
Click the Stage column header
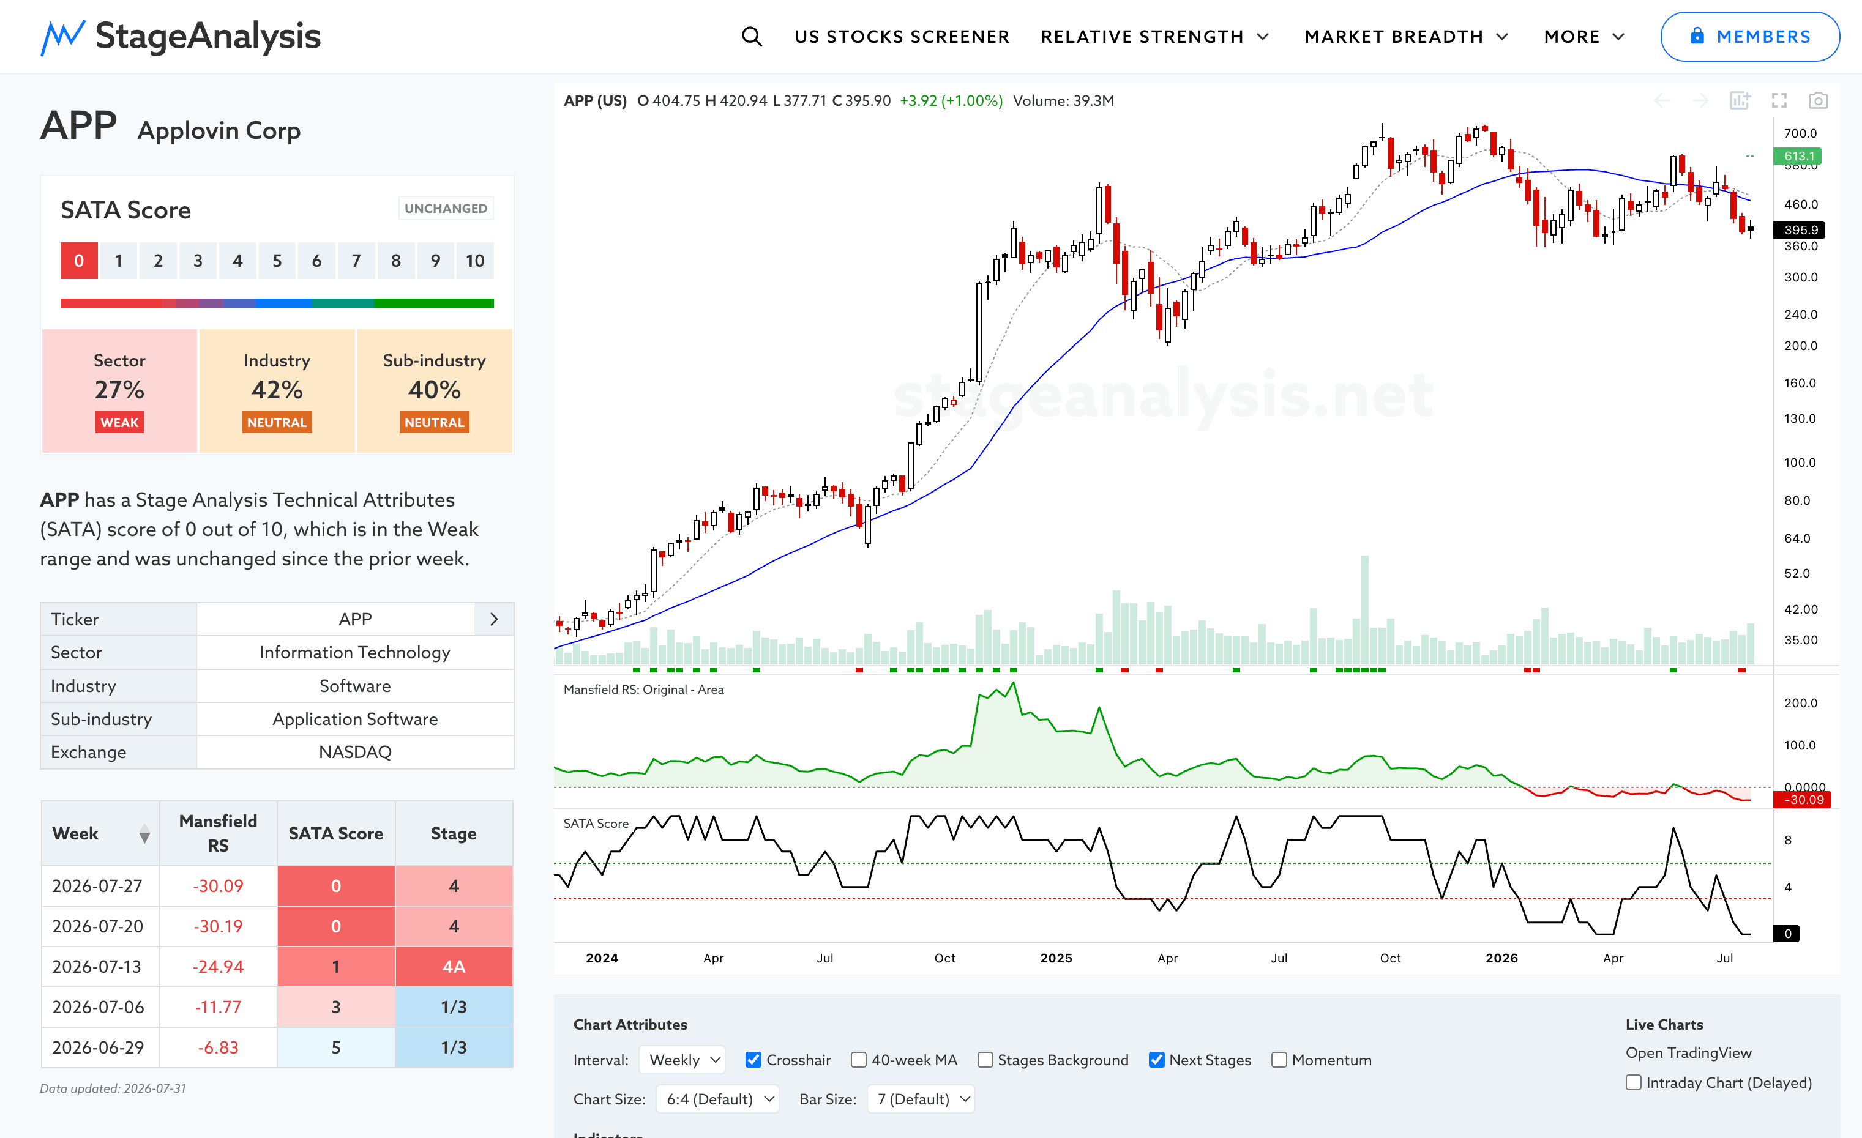coord(454,834)
